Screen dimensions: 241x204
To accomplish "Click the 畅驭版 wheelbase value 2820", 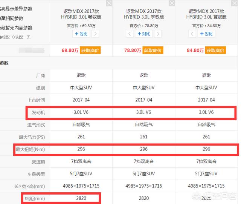I will pos(81,198).
